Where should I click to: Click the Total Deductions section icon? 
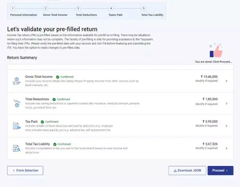coord(17,103)
